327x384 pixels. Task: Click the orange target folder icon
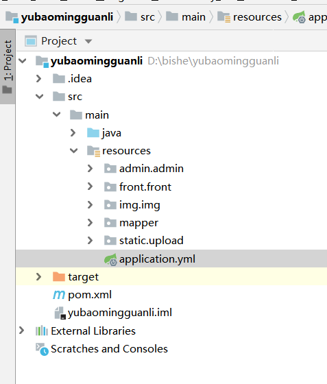(59, 277)
